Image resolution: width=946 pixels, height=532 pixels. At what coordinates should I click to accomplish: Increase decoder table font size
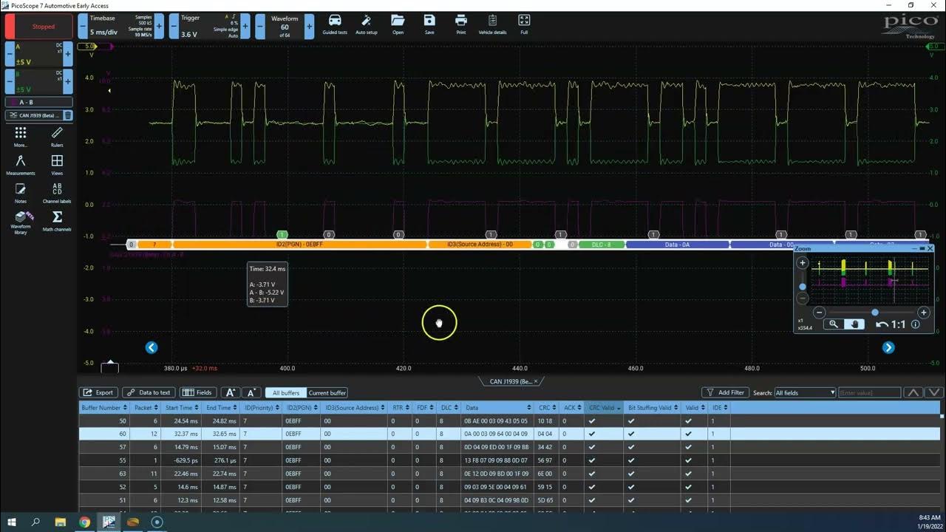click(x=230, y=392)
